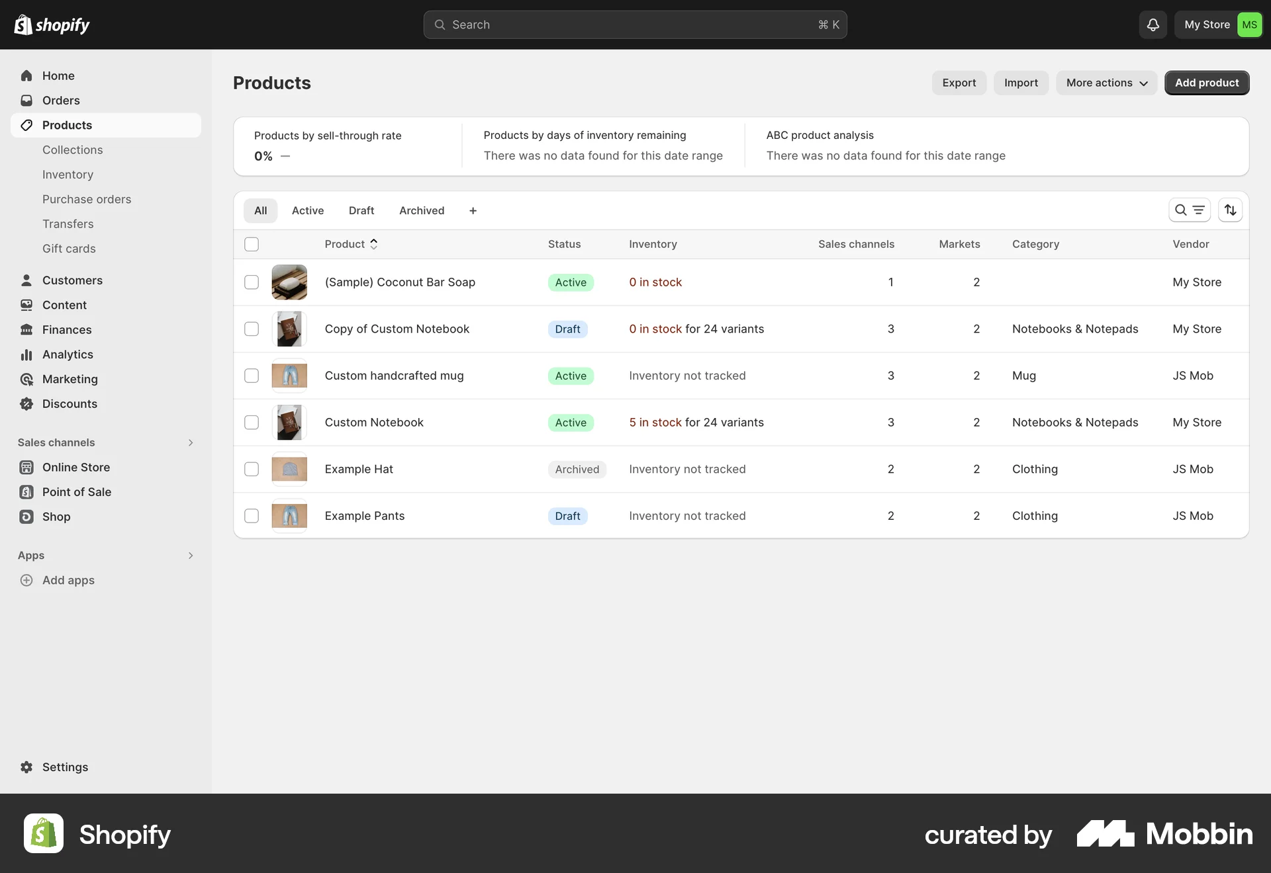Open the Online Store channel

coord(75,466)
